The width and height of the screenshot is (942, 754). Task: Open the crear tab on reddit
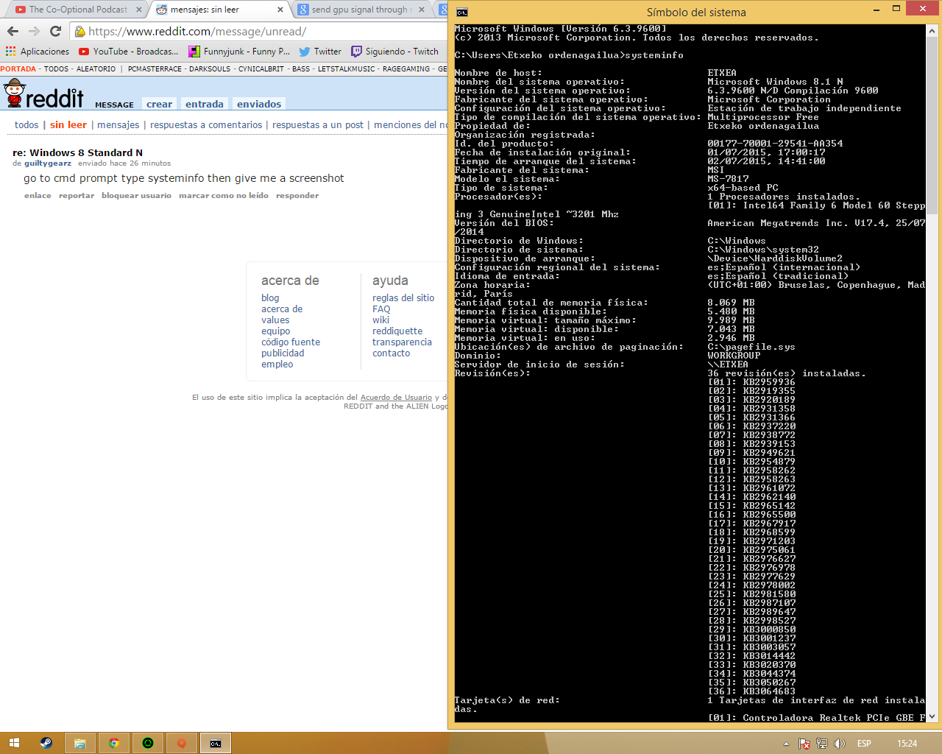point(159,104)
